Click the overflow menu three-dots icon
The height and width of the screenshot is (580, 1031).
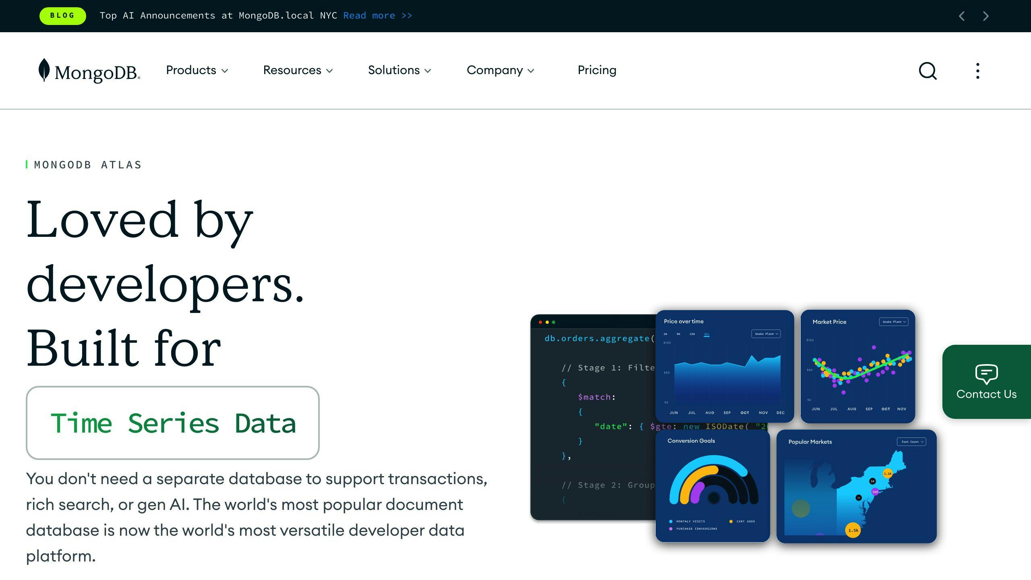coord(977,70)
